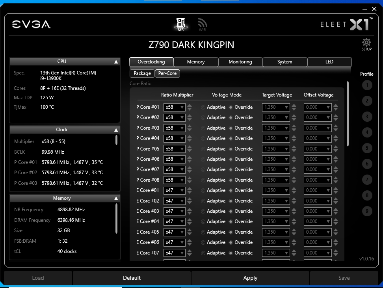Select profile slot 1
Image resolution: width=383 pixels, height=288 pixels.
[x=367, y=85]
